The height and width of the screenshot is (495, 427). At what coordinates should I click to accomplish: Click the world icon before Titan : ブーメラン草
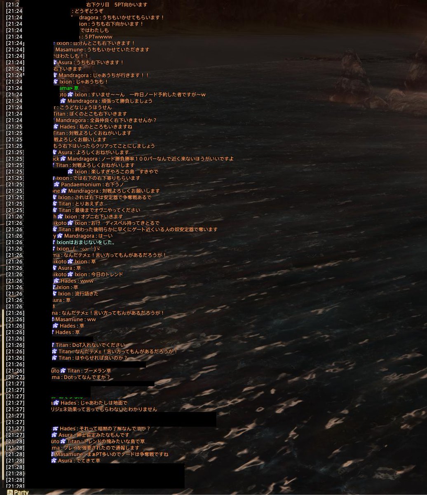63,371
